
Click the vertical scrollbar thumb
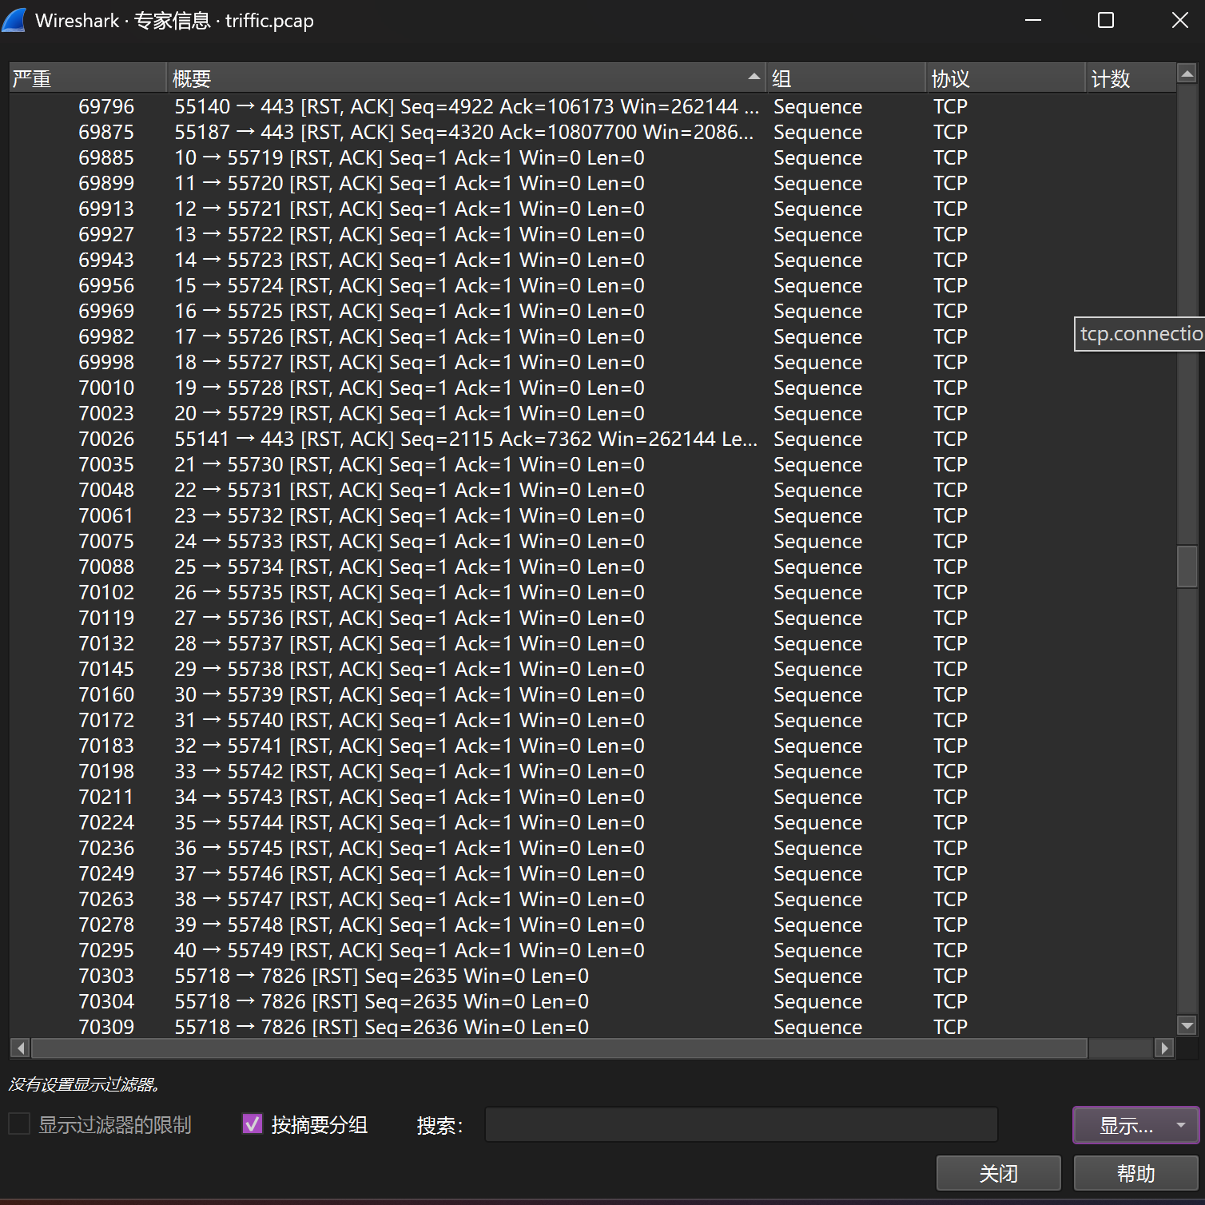pos(1187,567)
